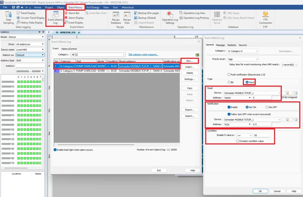
Task: Select the Bit type radio button
Action: point(229,82)
